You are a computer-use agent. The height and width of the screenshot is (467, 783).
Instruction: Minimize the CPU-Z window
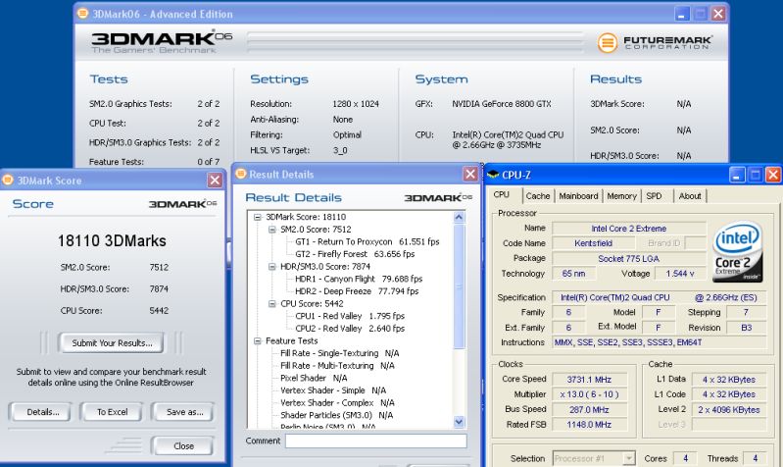click(737, 175)
